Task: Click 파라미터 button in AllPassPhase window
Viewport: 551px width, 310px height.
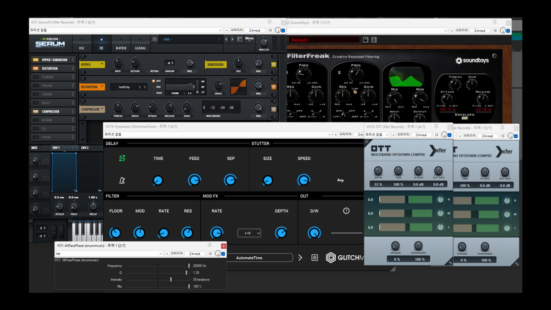Action: pos(177,254)
